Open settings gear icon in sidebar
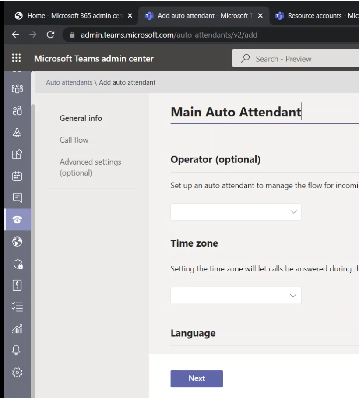 17,372
